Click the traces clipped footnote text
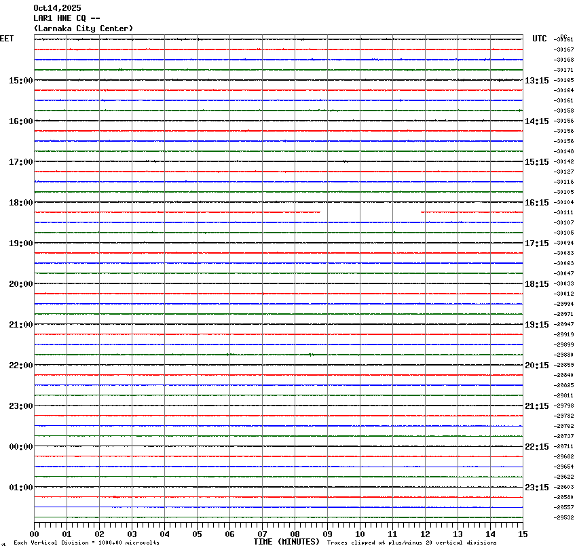 click(x=411, y=543)
